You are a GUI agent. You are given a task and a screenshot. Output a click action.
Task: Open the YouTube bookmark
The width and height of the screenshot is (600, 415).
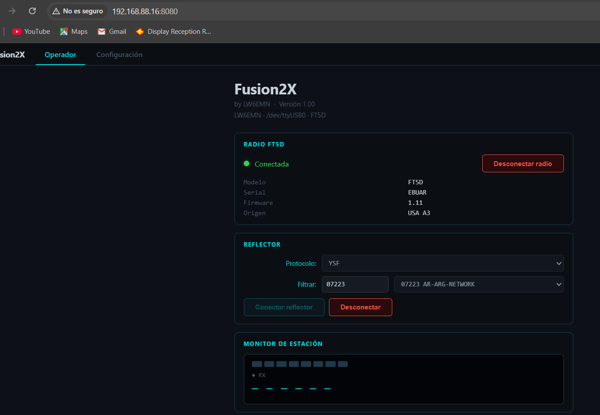tap(31, 32)
